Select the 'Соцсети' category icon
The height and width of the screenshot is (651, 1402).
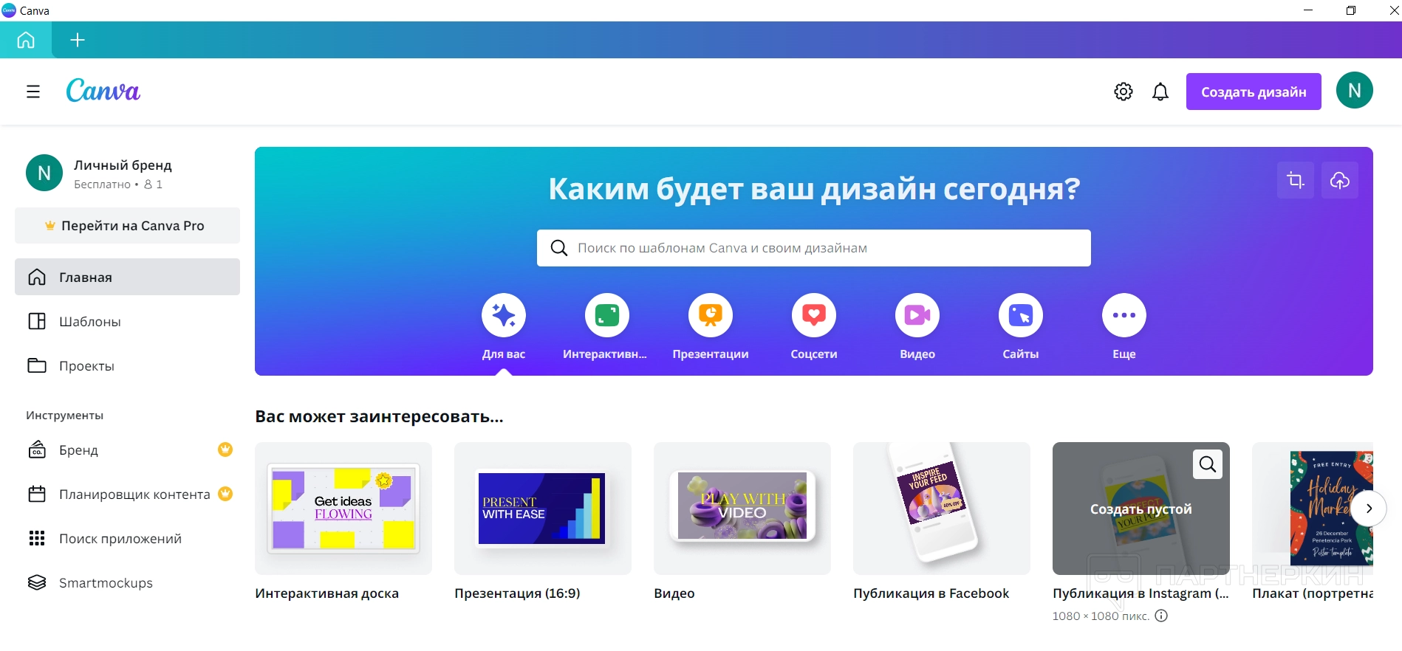[x=814, y=315]
